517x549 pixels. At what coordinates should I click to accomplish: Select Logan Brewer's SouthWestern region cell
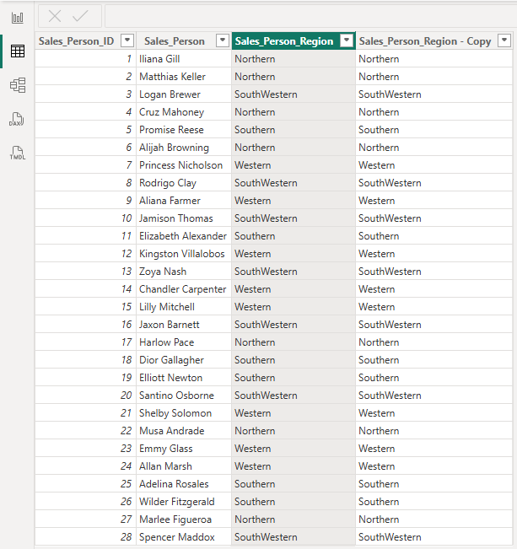(294, 94)
